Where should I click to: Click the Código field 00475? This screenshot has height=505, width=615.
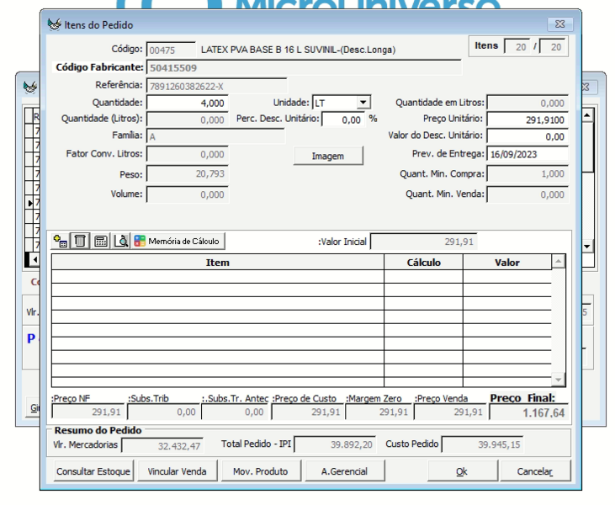(x=171, y=50)
